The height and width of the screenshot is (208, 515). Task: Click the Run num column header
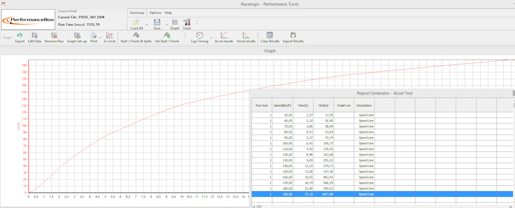pos(262,106)
